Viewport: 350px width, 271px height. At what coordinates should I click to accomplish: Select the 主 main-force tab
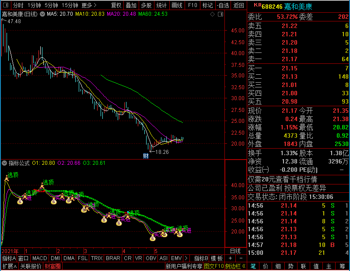pyautogui.click(x=329, y=266)
